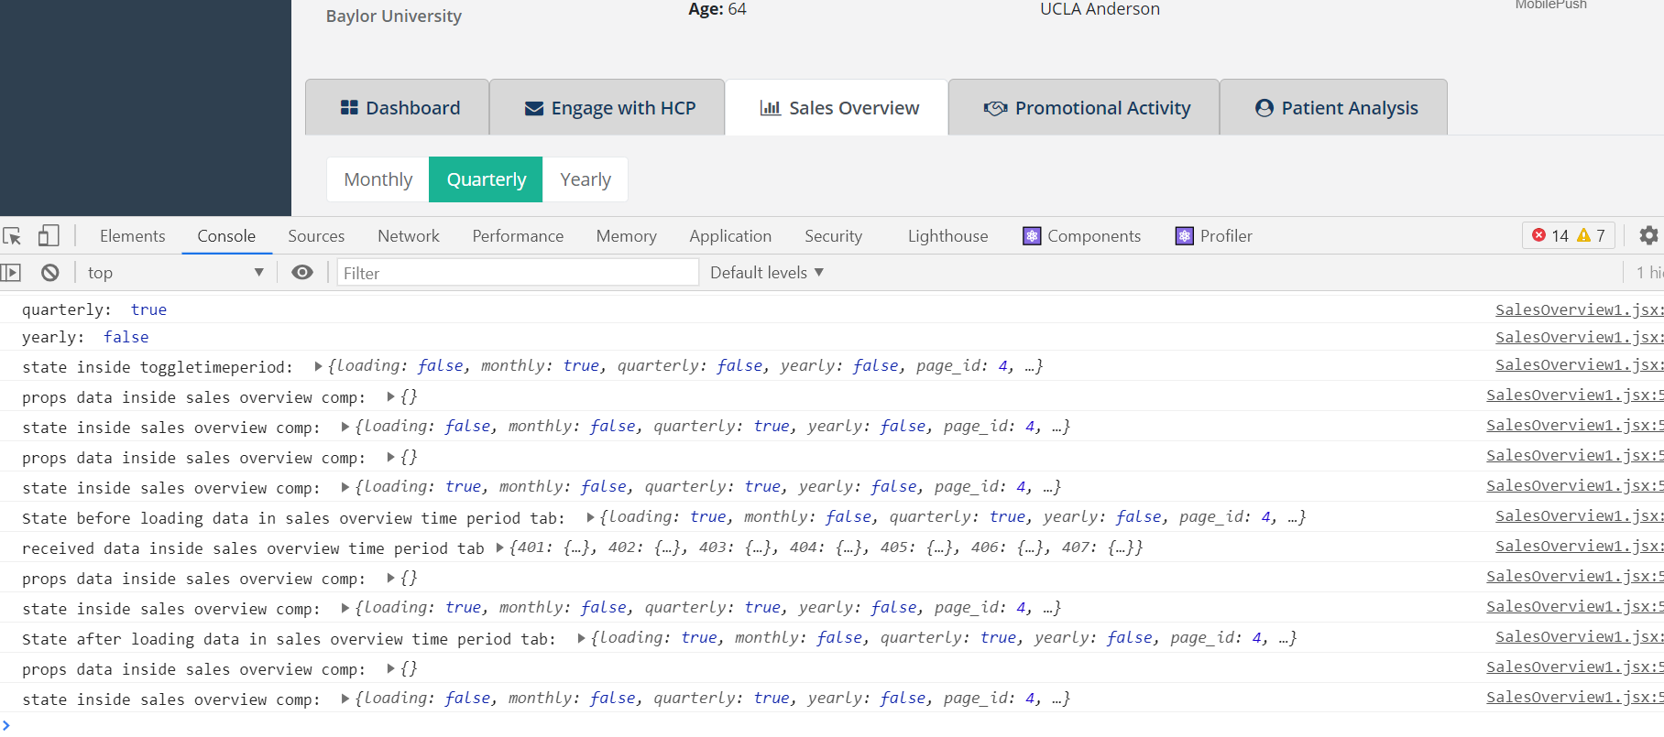Image resolution: width=1664 pixels, height=737 pixels.
Task: Toggle the live expression eye icon
Action: (302, 273)
